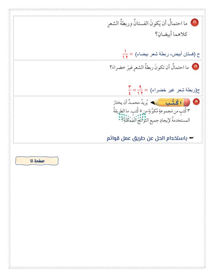Click the red question 12 number badge
Image resolution: width=214 pixels, height=277 pixels.
(196, 67)
